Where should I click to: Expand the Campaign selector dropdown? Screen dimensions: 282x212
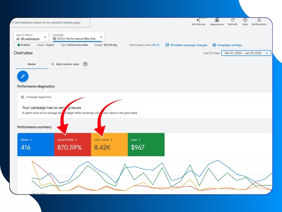pos(101,37)
